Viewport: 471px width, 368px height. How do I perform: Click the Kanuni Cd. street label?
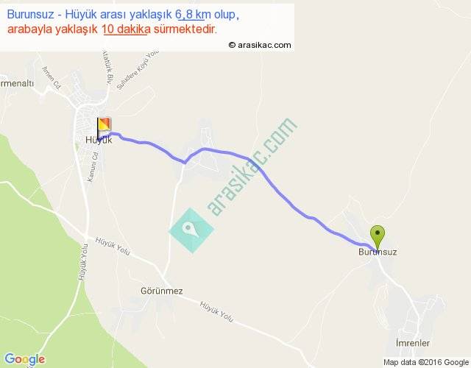(93, 167)
